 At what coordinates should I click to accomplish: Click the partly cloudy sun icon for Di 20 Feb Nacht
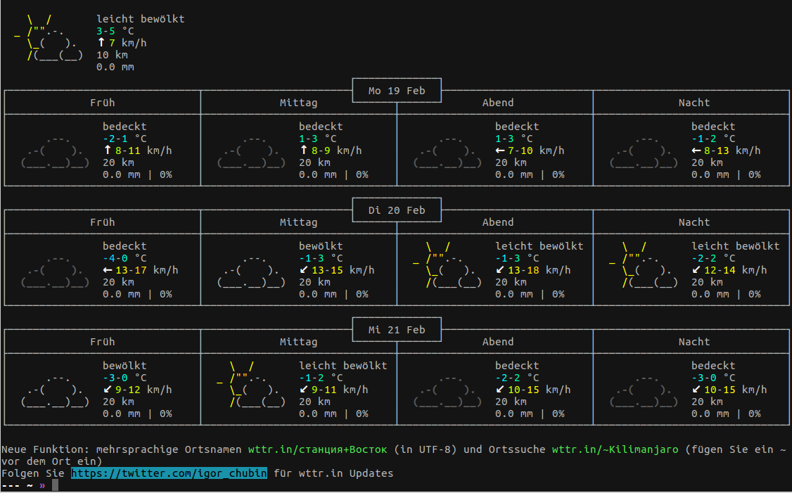[x=644, y=264]
